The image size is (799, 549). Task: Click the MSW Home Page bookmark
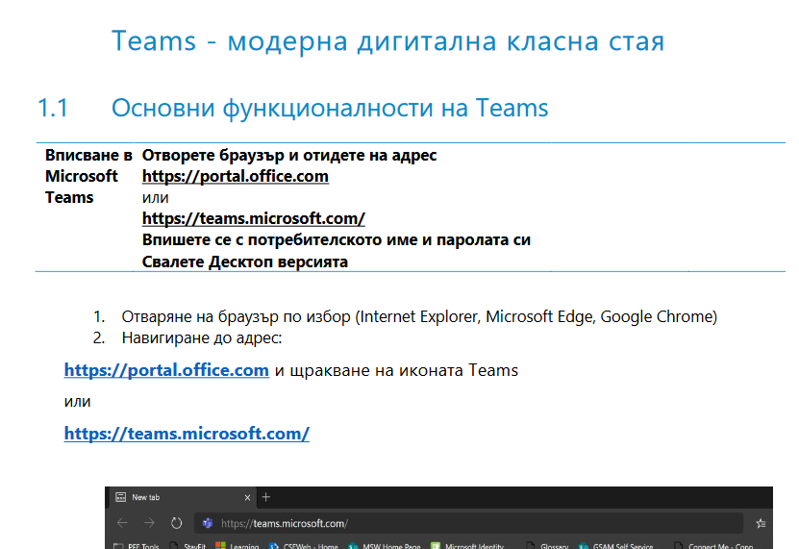point(386,545)
